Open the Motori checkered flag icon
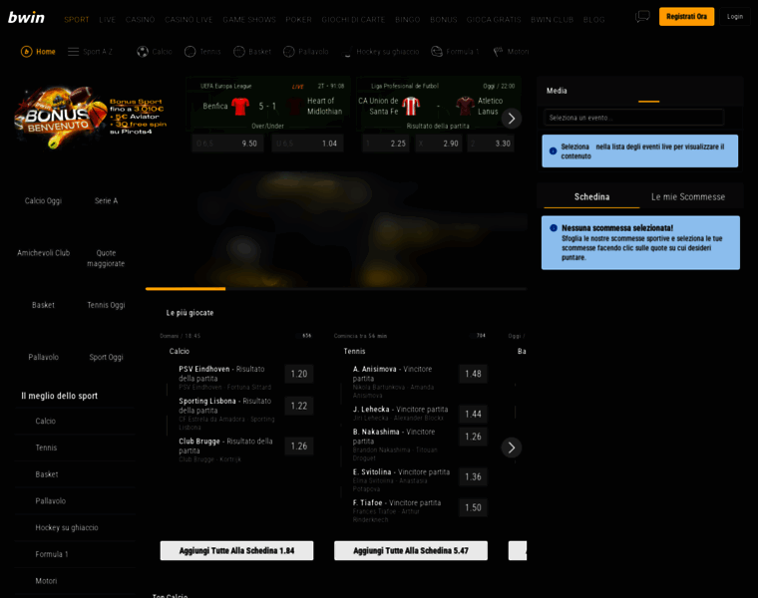This screenshot has width=758, height=598. point(498,52)
